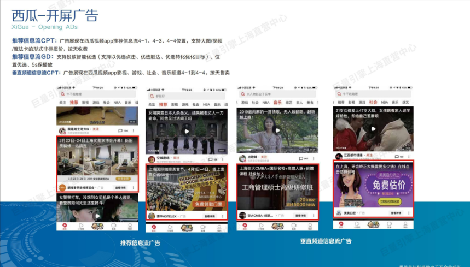Screen dimensions: 470x267
Task: Tap 小视频 icon in HOTELEX ad phone
Action: coord(170,228)
